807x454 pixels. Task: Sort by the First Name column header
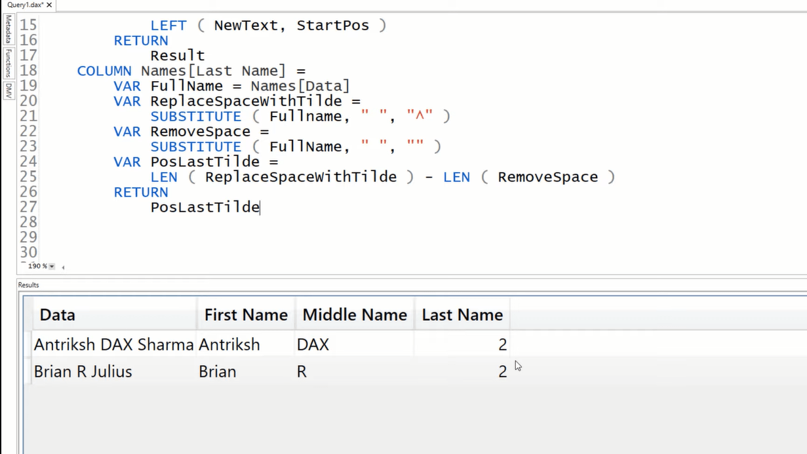point(246,315)
